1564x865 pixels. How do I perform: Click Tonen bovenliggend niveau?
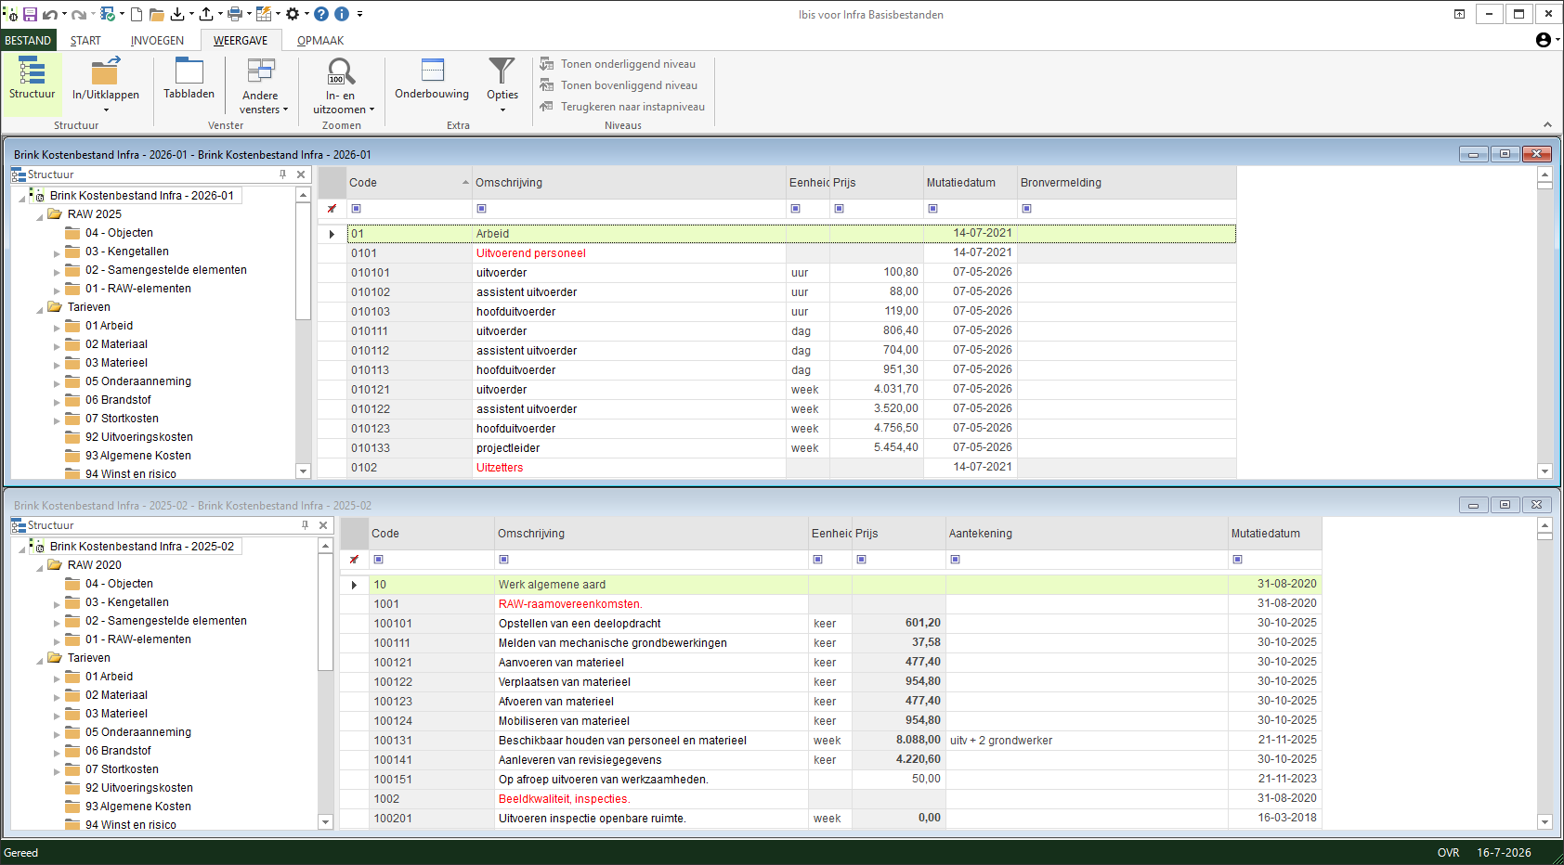pyautogui.click(x=619, y=85)
